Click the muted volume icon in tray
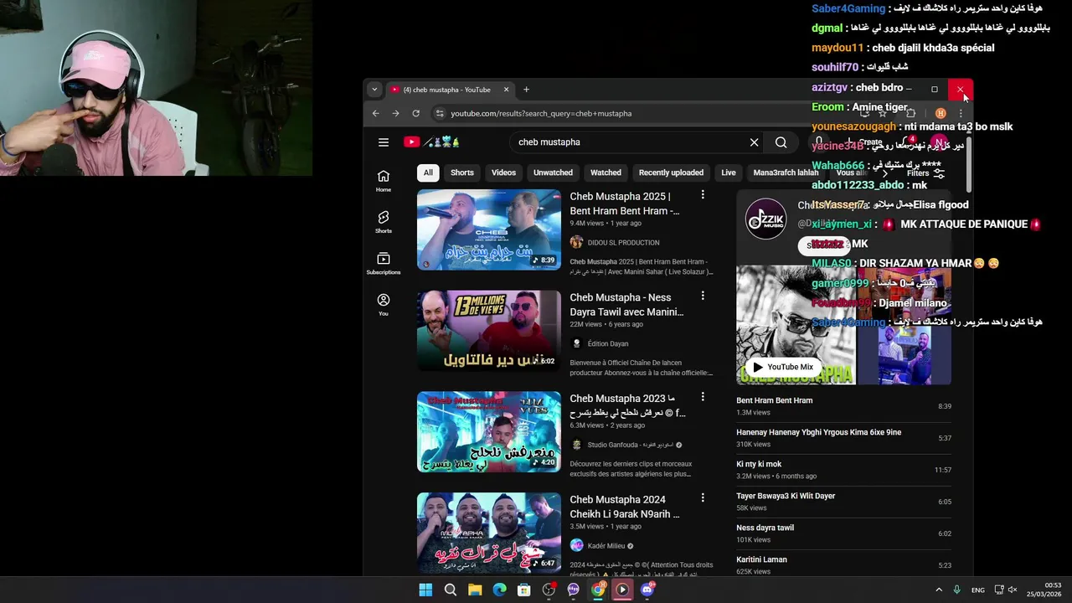The height and width of the screenshot is (603, 1072). coord(1013,590)
